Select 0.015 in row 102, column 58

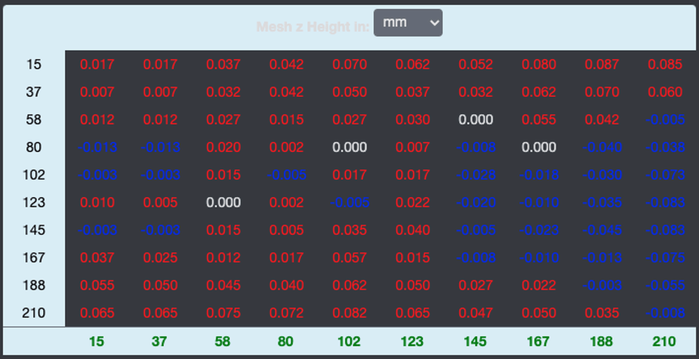224,175
